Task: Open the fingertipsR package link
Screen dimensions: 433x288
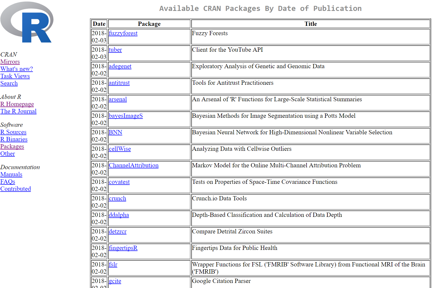Action: click(x=123, y=248)
